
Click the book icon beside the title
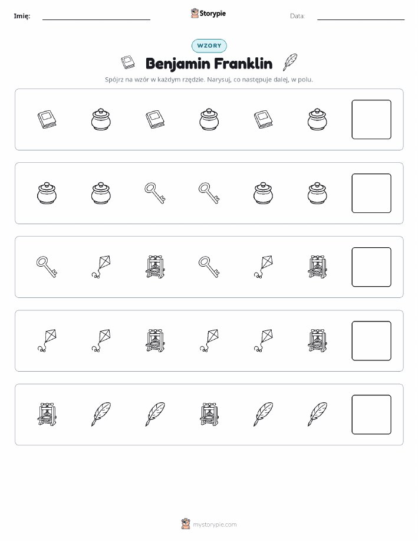(x=128, y=63)
